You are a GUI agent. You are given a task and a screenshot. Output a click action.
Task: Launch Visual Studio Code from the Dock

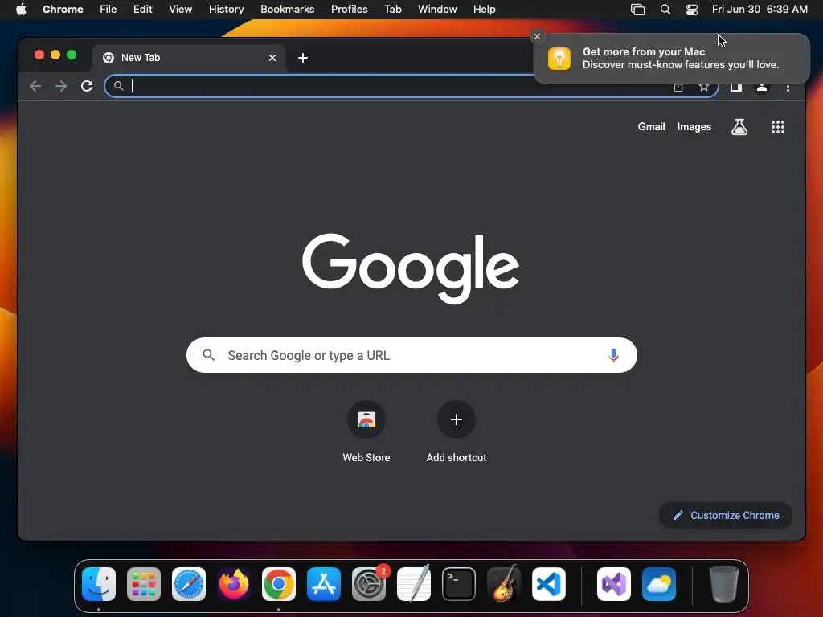click(x=549, y=584)
